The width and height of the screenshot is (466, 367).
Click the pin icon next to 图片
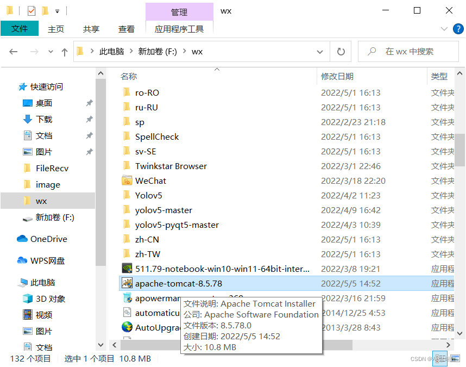89,152
